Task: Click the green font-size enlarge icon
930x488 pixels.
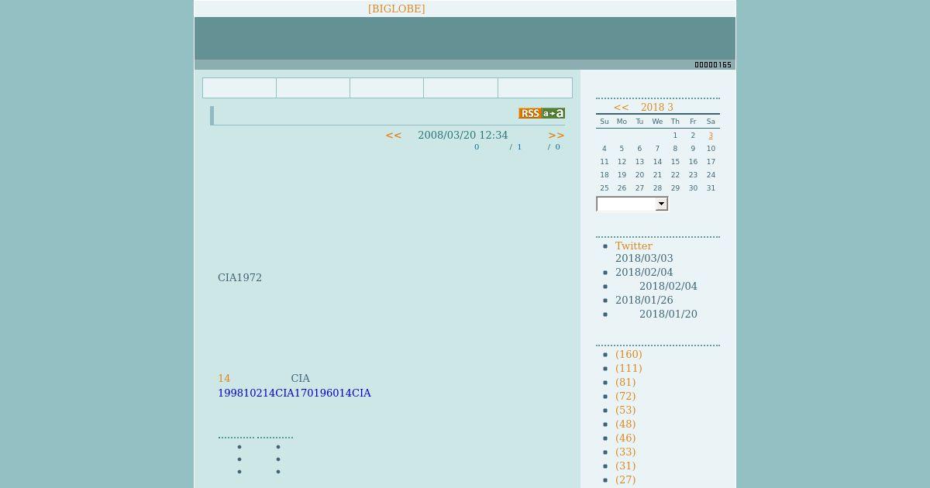Action: pyautogui.click(x=553, y=113)
